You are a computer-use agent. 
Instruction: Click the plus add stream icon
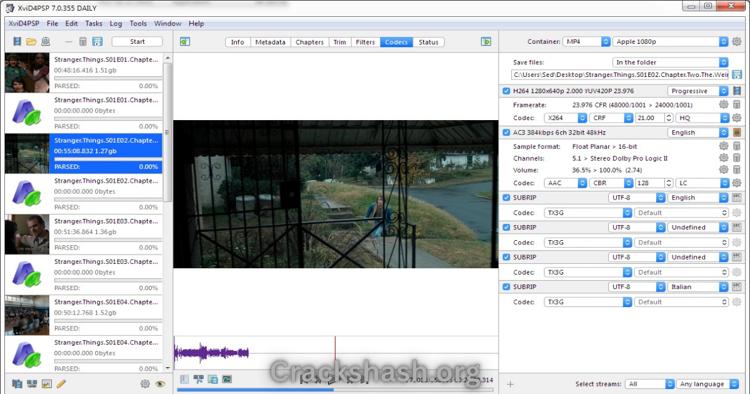tap(510, 384)
